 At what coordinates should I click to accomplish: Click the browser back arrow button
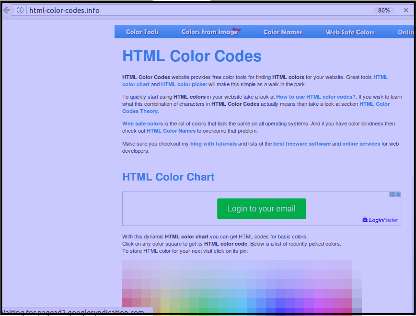coord(6,11)
